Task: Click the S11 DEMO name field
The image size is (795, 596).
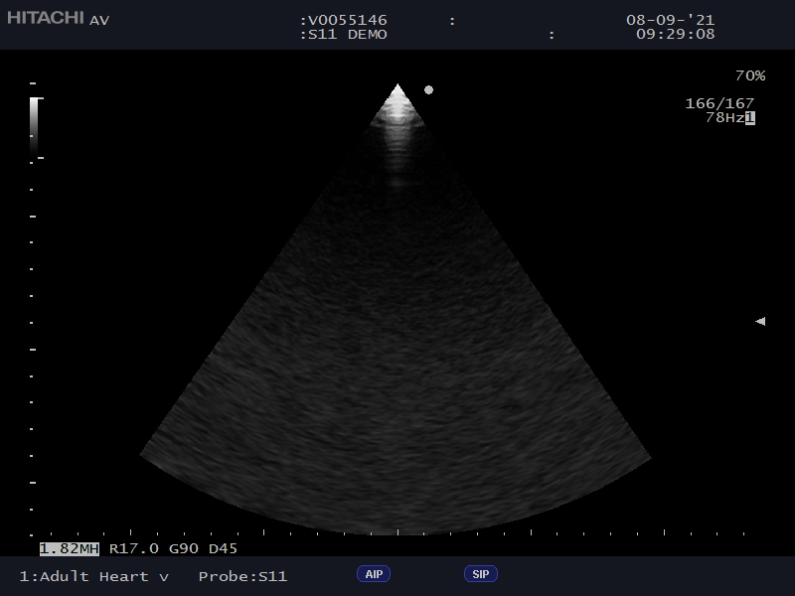Action: coord(347,34)
